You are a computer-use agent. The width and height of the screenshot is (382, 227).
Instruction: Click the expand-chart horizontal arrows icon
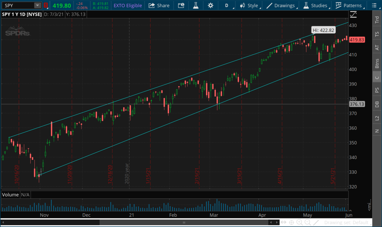[283, 223]
